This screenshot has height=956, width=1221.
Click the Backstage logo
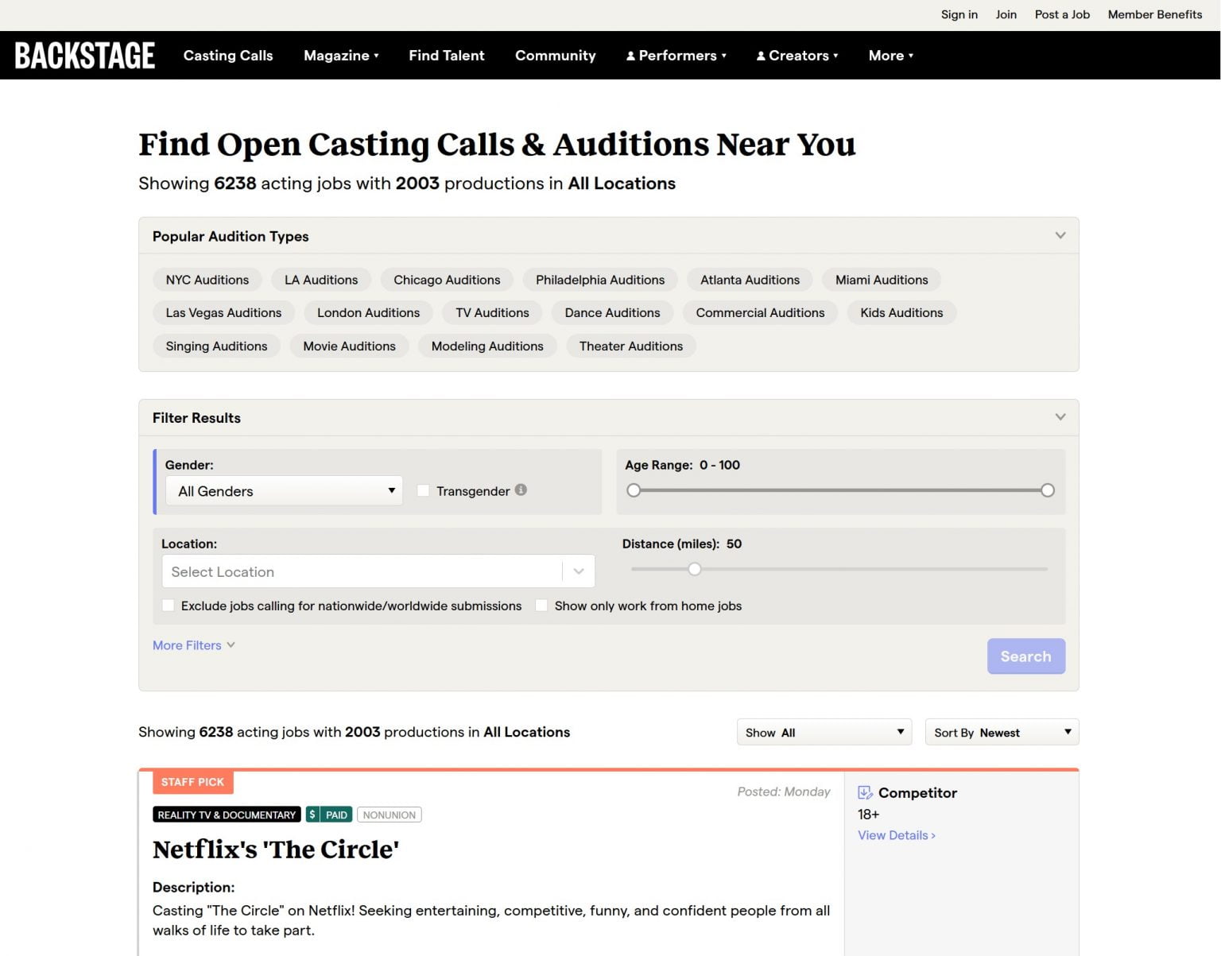pyautogui.click(x=84, y=55)
